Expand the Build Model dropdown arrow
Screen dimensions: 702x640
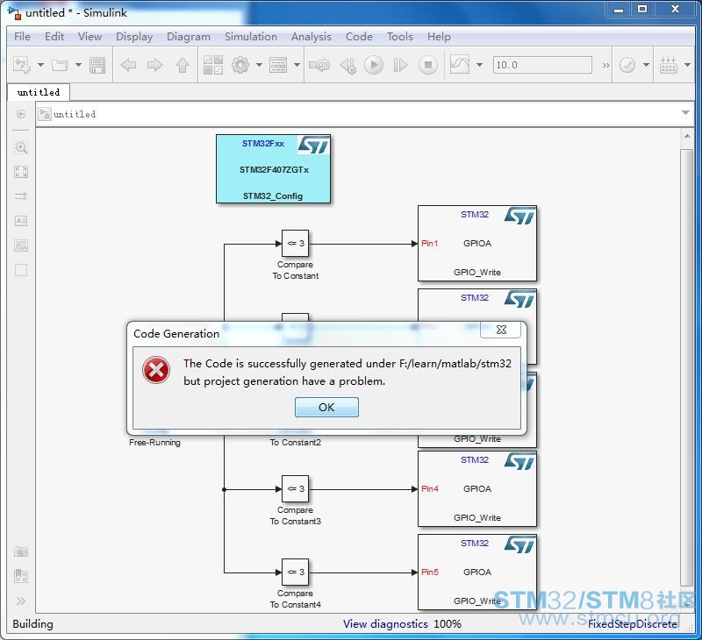point(688,65)
